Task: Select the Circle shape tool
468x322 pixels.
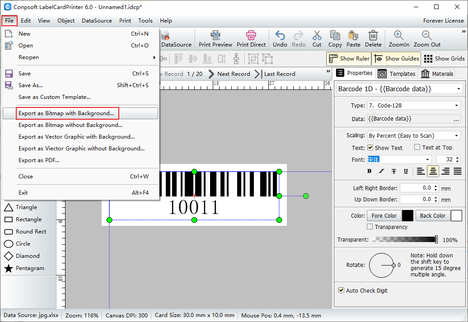Action: click(17, 244)
